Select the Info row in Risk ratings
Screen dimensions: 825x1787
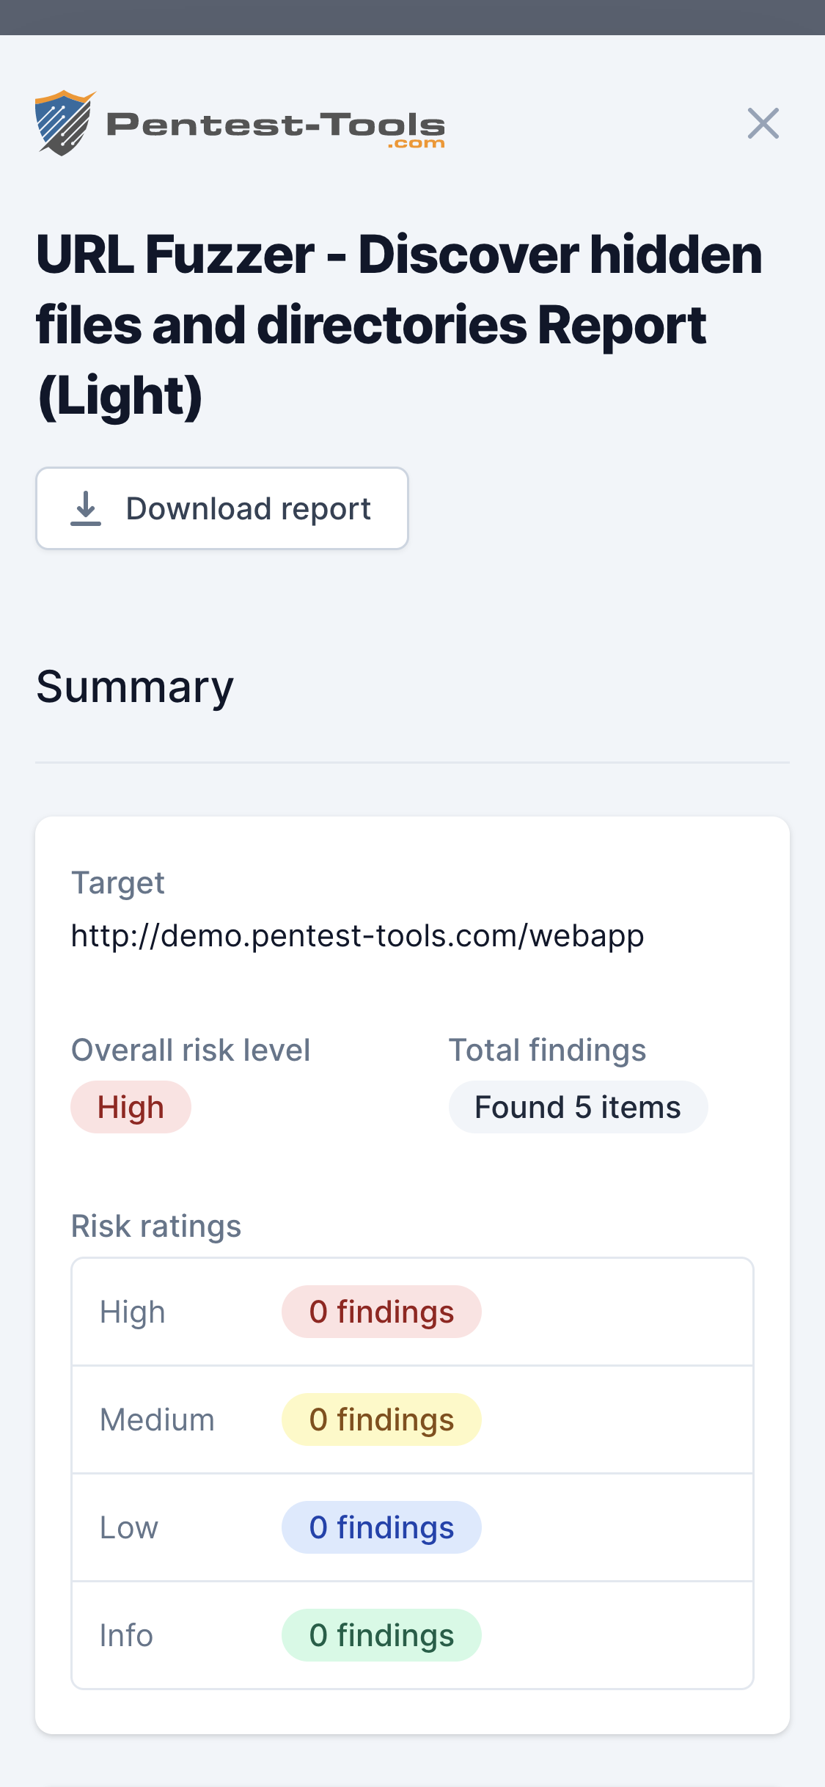(x=412, y=1634)
